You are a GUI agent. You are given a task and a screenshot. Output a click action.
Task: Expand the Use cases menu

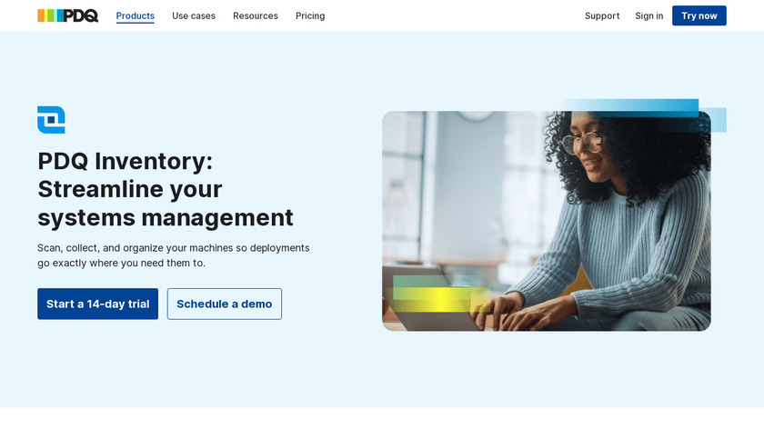coord(194,15)
